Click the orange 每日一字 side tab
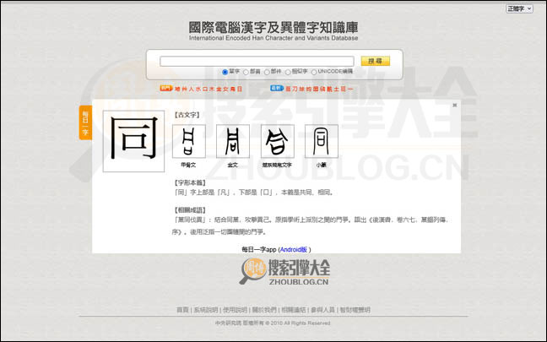This screenshot has height=342, width=547. pos(85,122)
